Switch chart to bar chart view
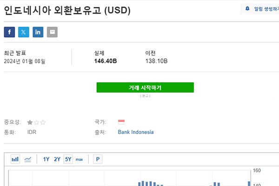The width and height of the screenshot is (279, 186). (x=15, y=159)
